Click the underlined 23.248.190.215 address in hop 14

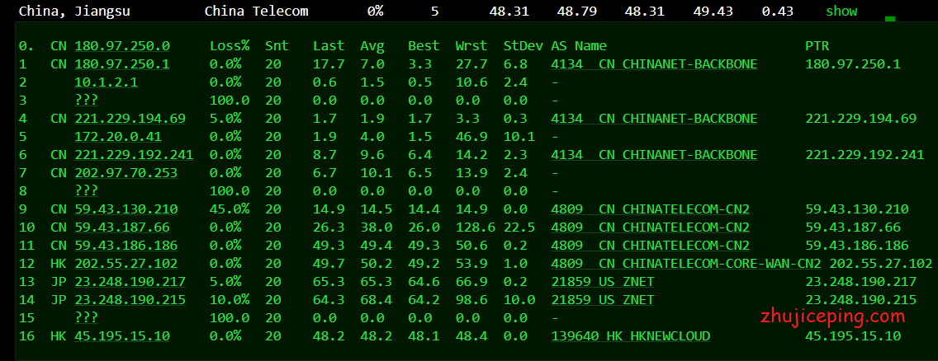[130, 300]
